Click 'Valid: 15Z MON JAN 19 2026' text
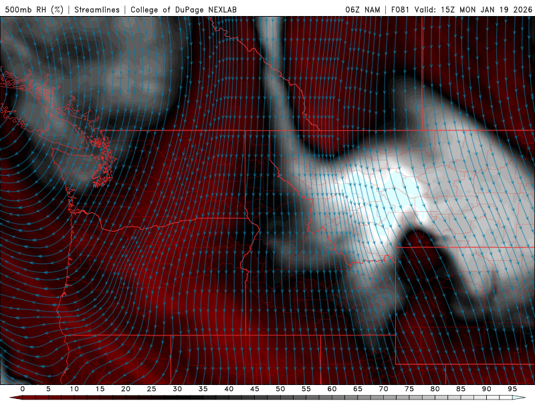The image size is (535, 401). tap(473, 9)
